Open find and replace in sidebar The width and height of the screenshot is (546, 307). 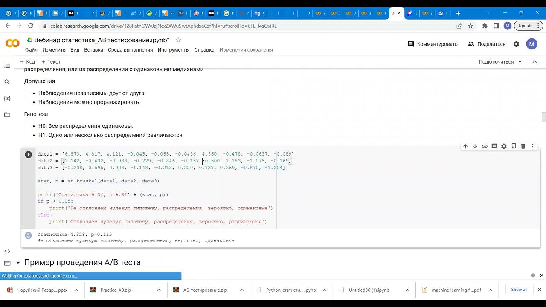click(7, 82)
